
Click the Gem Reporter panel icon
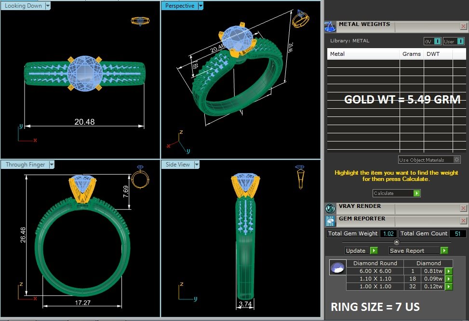(x=330, y=221)
